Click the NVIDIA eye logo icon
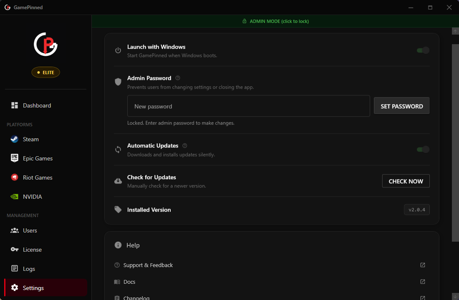 [14, 197]
